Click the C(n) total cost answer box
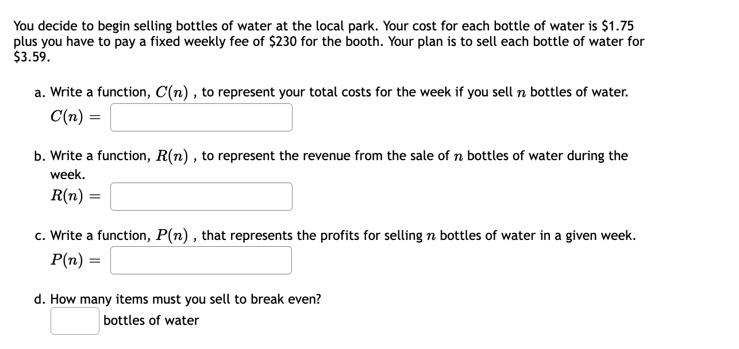739x349 pixels. (x=201, y=117)
